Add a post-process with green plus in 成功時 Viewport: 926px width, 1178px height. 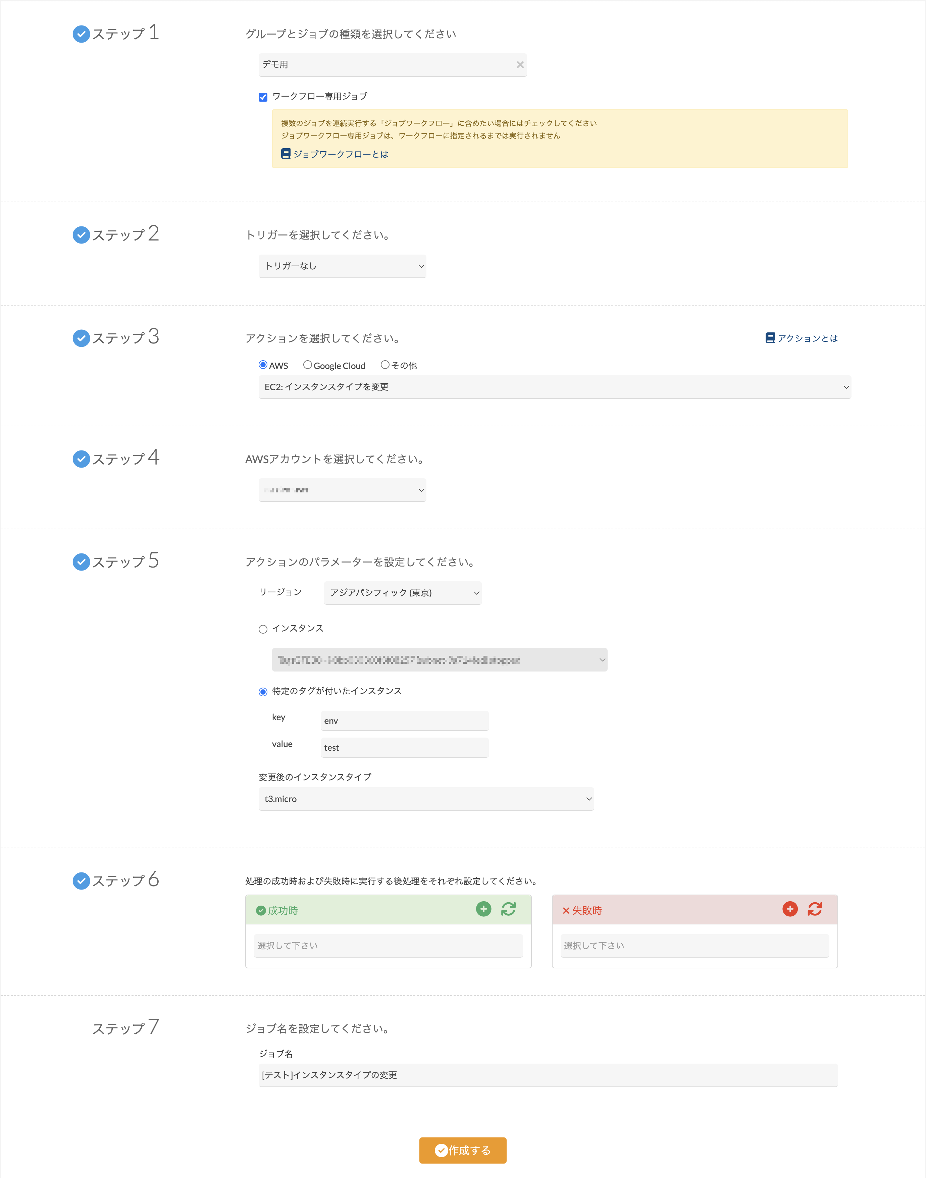click(x=483, y=909)
